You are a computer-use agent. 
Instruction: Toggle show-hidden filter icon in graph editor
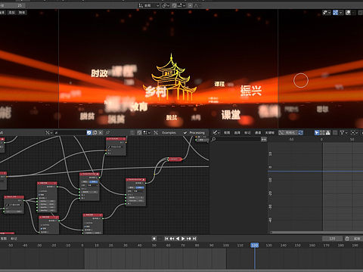click(x=322, y=132)
